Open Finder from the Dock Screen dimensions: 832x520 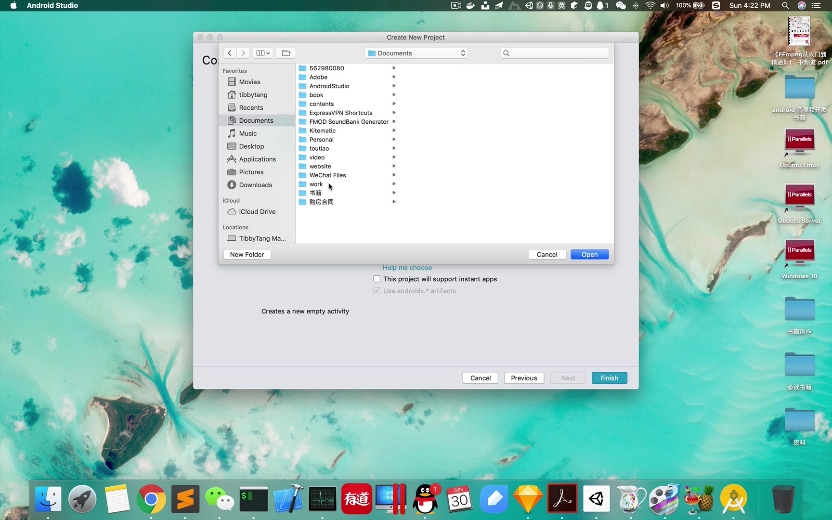click(x=48, y=499)
